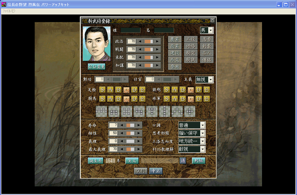This screenshot has width=297, height=195.
Task: Click the 政治 orange slider bar
Action: point(149,42)
